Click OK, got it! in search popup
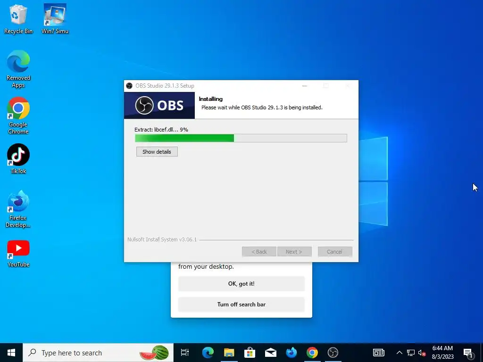 pyautogui.click(x=241, y=283)
